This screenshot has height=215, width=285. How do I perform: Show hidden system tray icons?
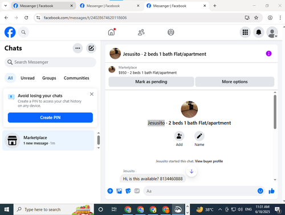tap(220, 209)
